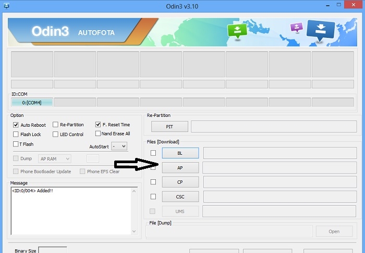Click the purple download speech bubble icon
This screenshot has height=253, width=365.
(x=297, y=28)
